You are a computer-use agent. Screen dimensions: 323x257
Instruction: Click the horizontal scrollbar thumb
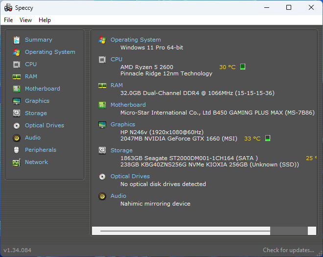pyautogui.click(x=185, y=231)
